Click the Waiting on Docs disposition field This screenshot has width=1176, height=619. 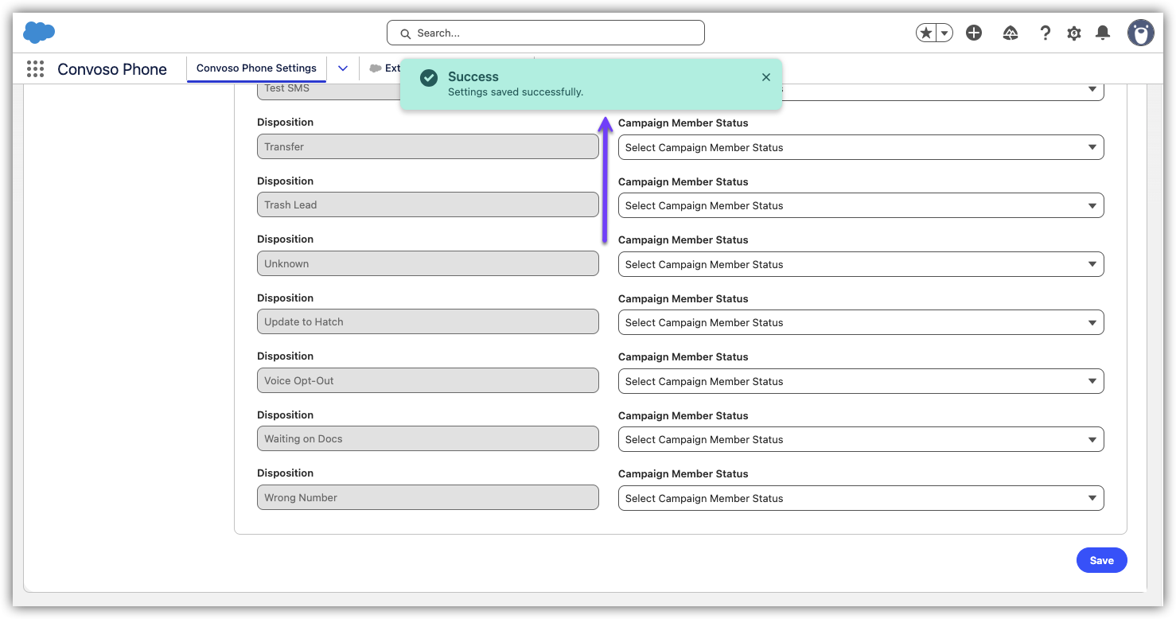point(427,439)
